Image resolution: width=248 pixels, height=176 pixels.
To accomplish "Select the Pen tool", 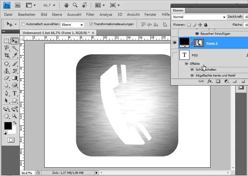I will pos(6,93).
